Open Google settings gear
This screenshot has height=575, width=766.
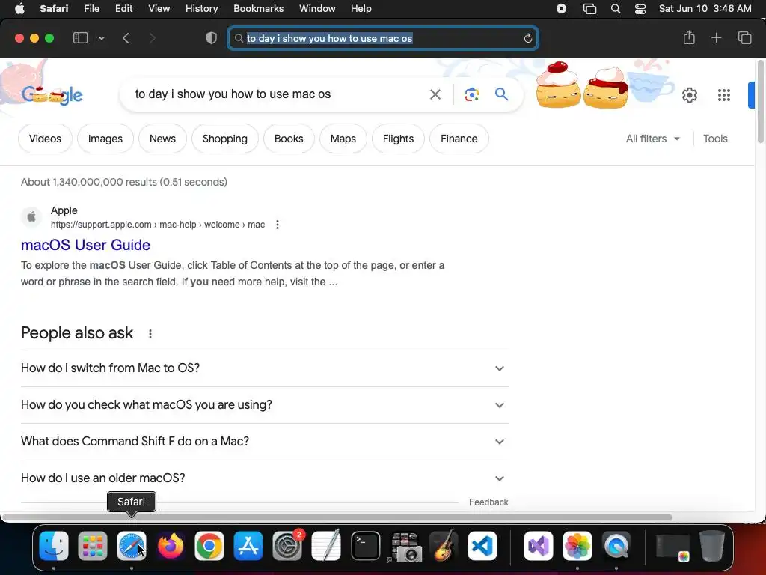coord(689,95)
